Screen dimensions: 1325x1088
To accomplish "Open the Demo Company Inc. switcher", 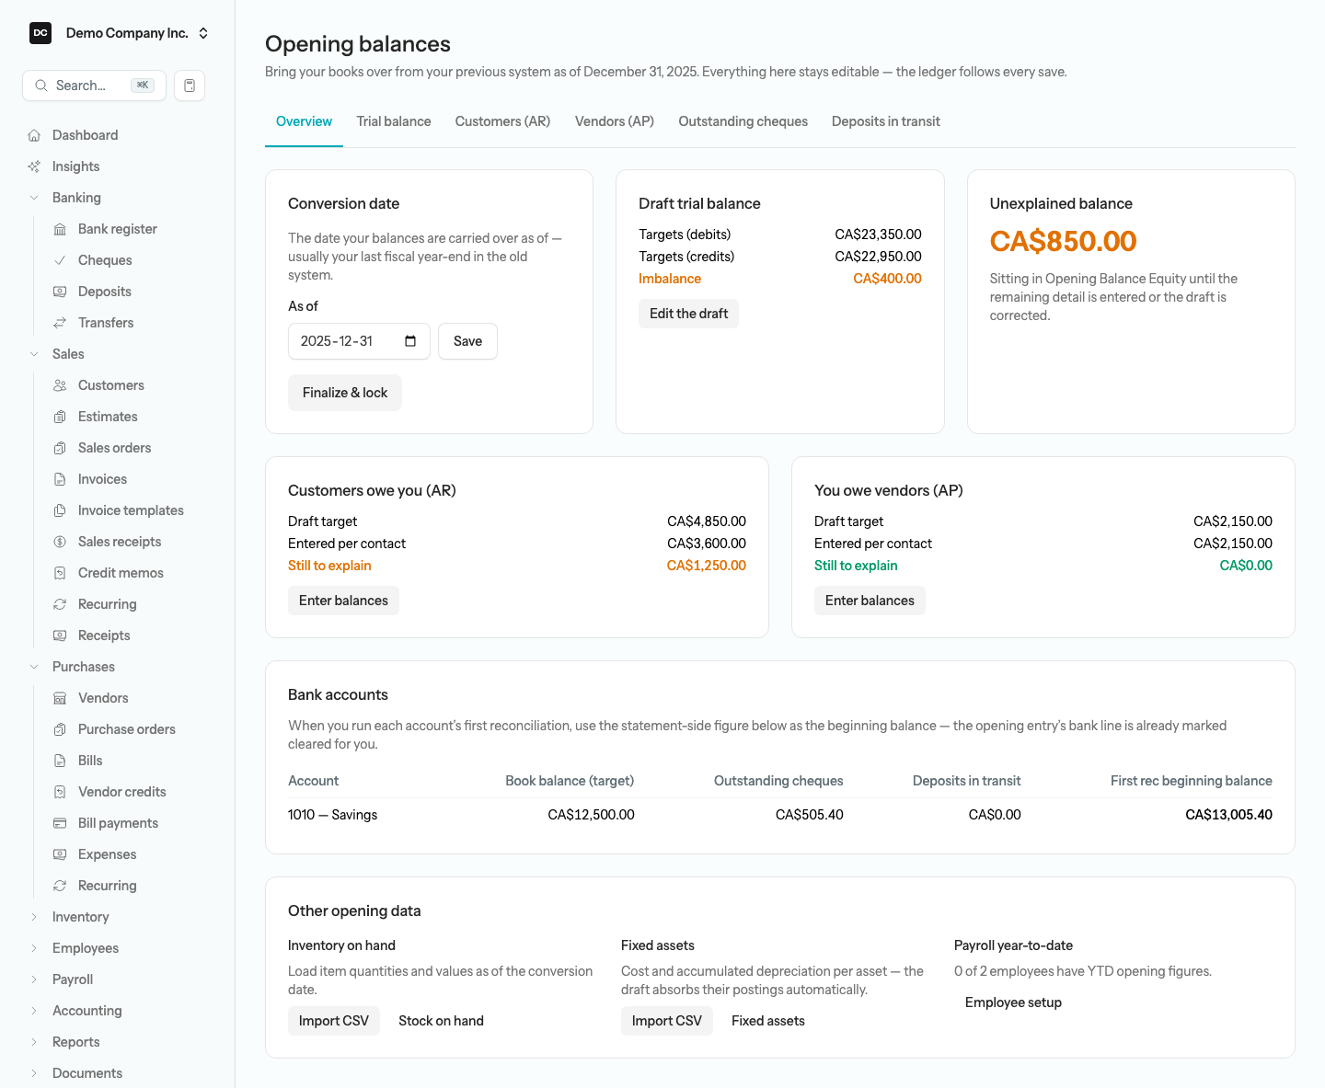I will 120,33.
